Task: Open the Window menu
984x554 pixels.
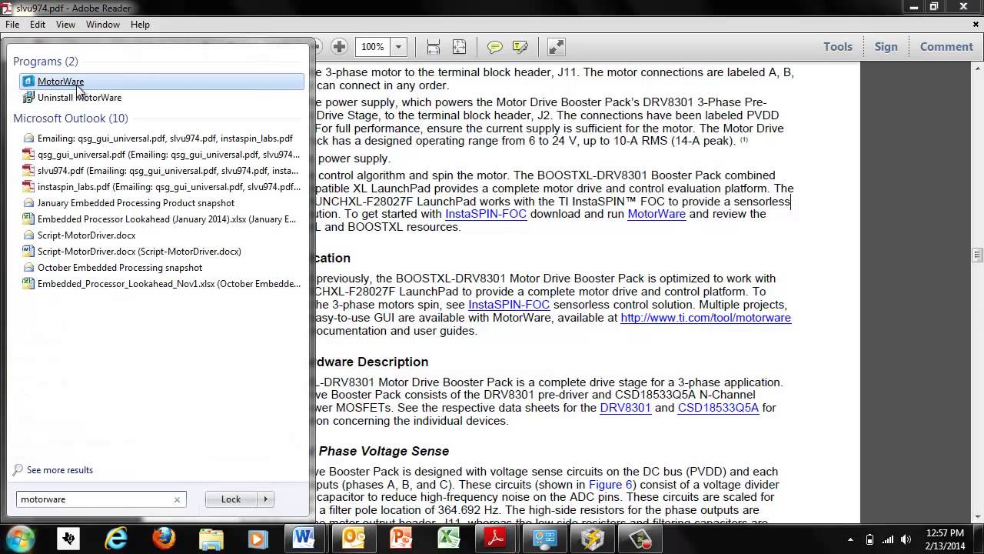Action: [103, 25]
